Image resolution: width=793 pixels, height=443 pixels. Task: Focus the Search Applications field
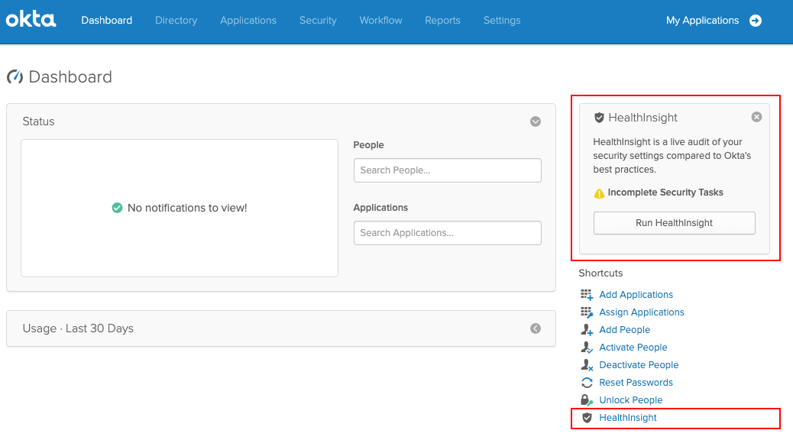(448, 233)
